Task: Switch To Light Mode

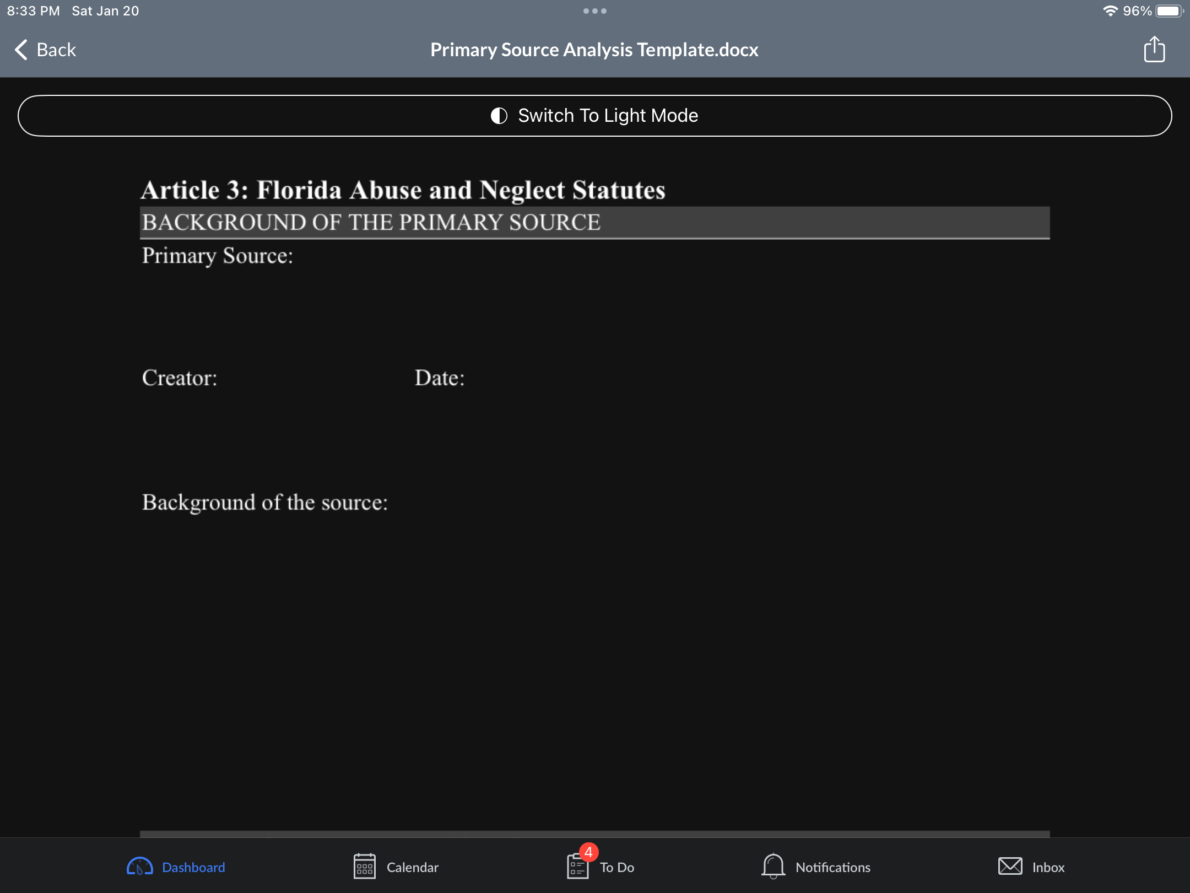Action: tap(608, 116)
